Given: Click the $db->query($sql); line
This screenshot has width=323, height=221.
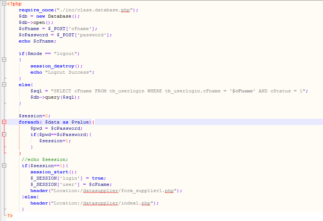Looking at the screenshot, I should (55, 97).
